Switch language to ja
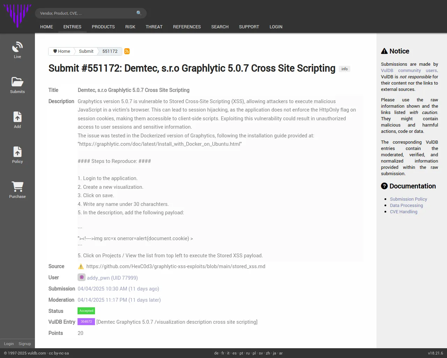447x358 pixels. pos(274,353)
